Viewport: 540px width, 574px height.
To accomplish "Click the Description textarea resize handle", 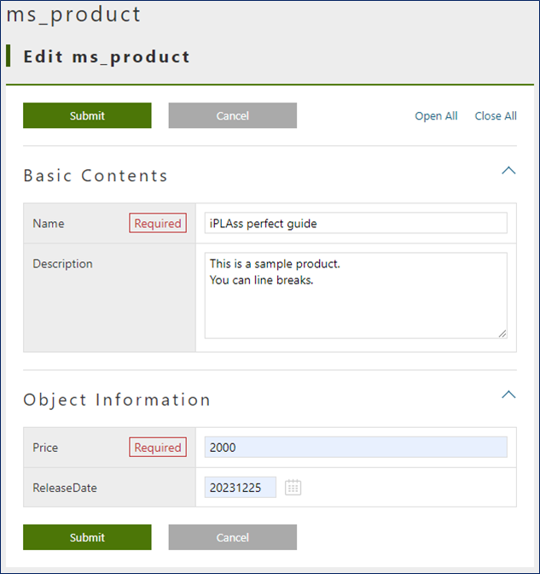I will pos(502,333).
